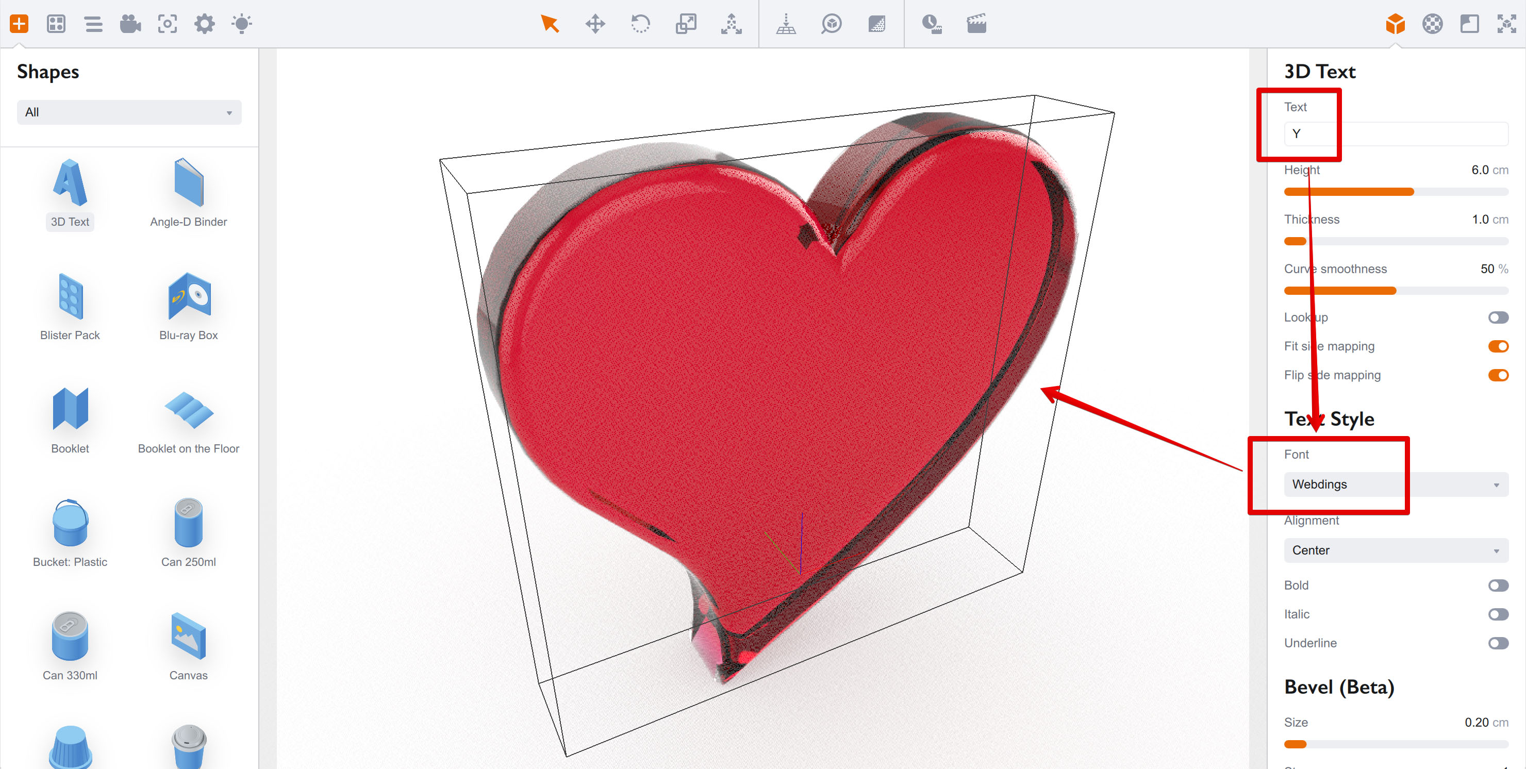Click the Text input field containing Y
1526x769 pixels.
[x=1396, y=133]
